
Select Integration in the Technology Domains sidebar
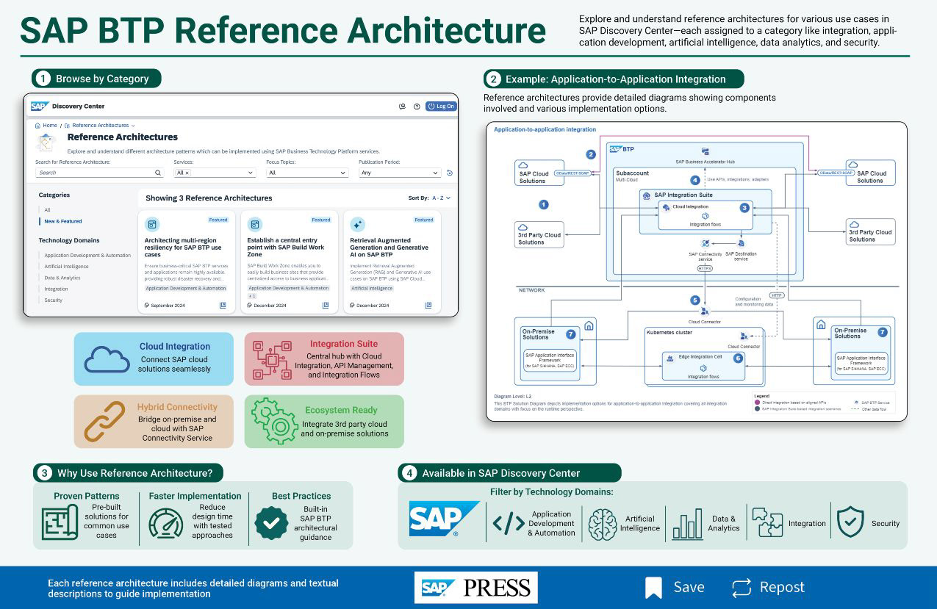[56, 289]
